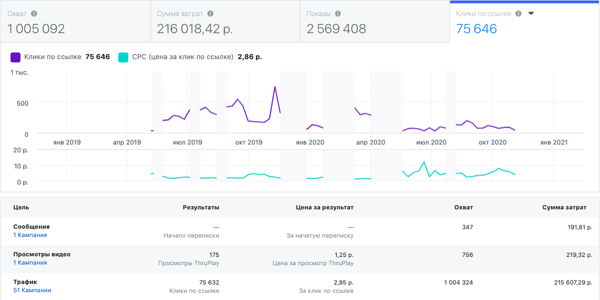Click info icon next to Сумма затрат
The width and height of the screenshot is (600, 300).
210,14
